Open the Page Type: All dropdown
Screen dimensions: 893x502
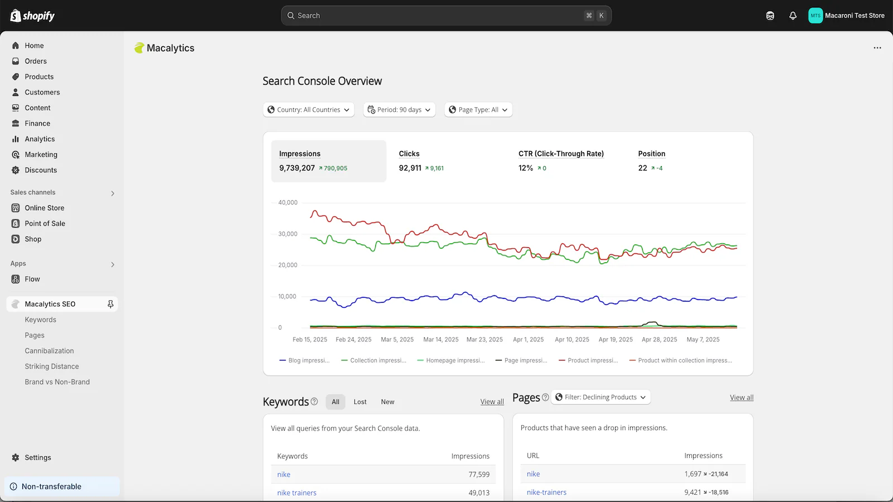click(478, 110)
